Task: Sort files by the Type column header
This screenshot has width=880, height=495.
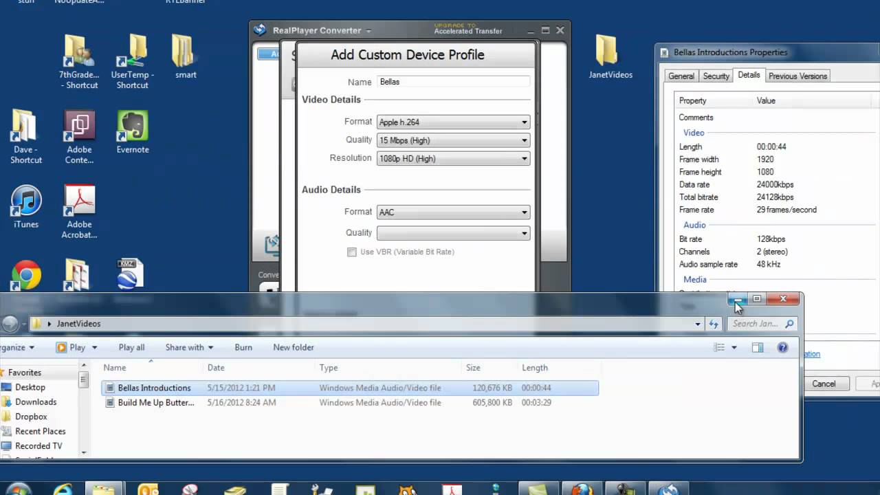Action: click(x=389, y=368)
